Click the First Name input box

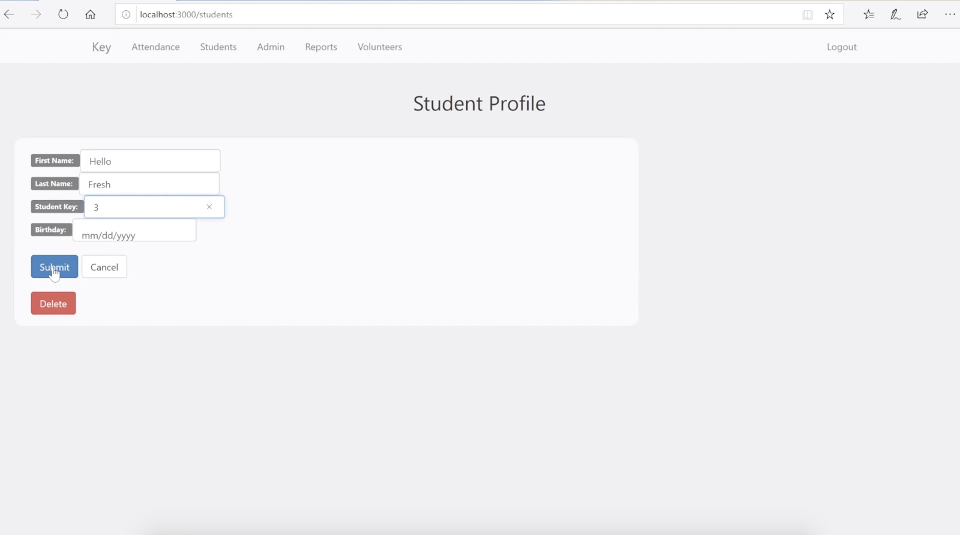tap(150, 161)
